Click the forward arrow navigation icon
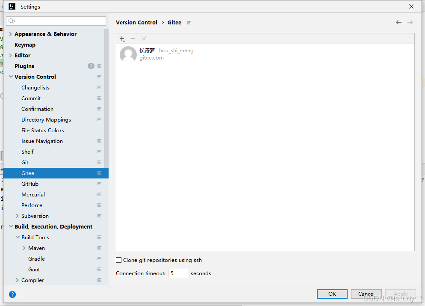The height and width of the screenshot is (306, 425). coord(410,22)
